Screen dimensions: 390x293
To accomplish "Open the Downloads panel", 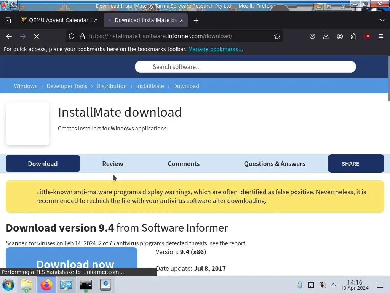I will (326, 36).
